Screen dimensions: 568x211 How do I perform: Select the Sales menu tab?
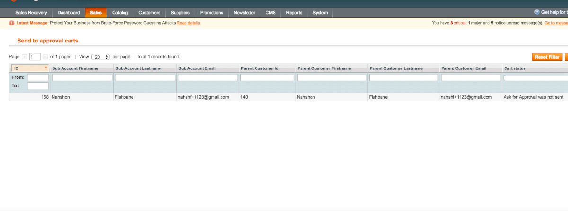tap(96, 13)
